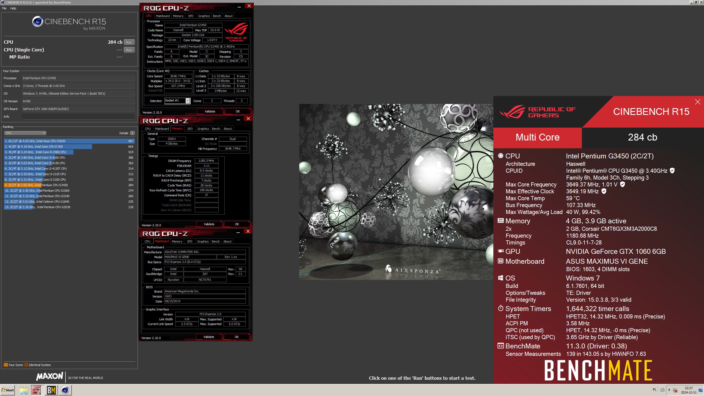Switch to SPD tab in top CPU-Z window
The height and width of the screenshot is (396, 704).
[x=191, y=16]
